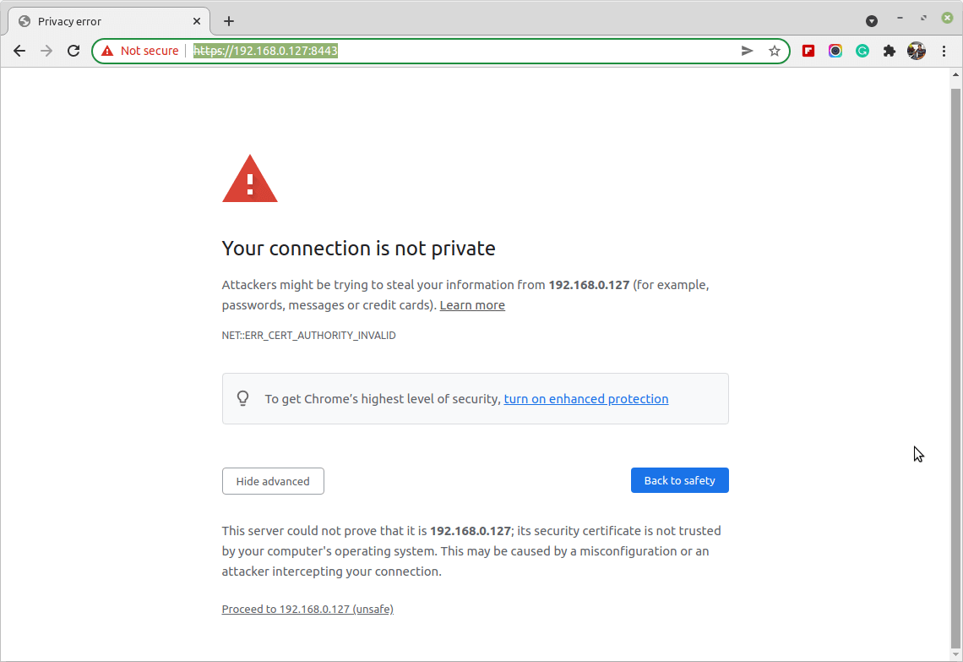Expand the tab search dropdown arrow
The height and width of the screenshot is (662, 963).
coord(872,21)
